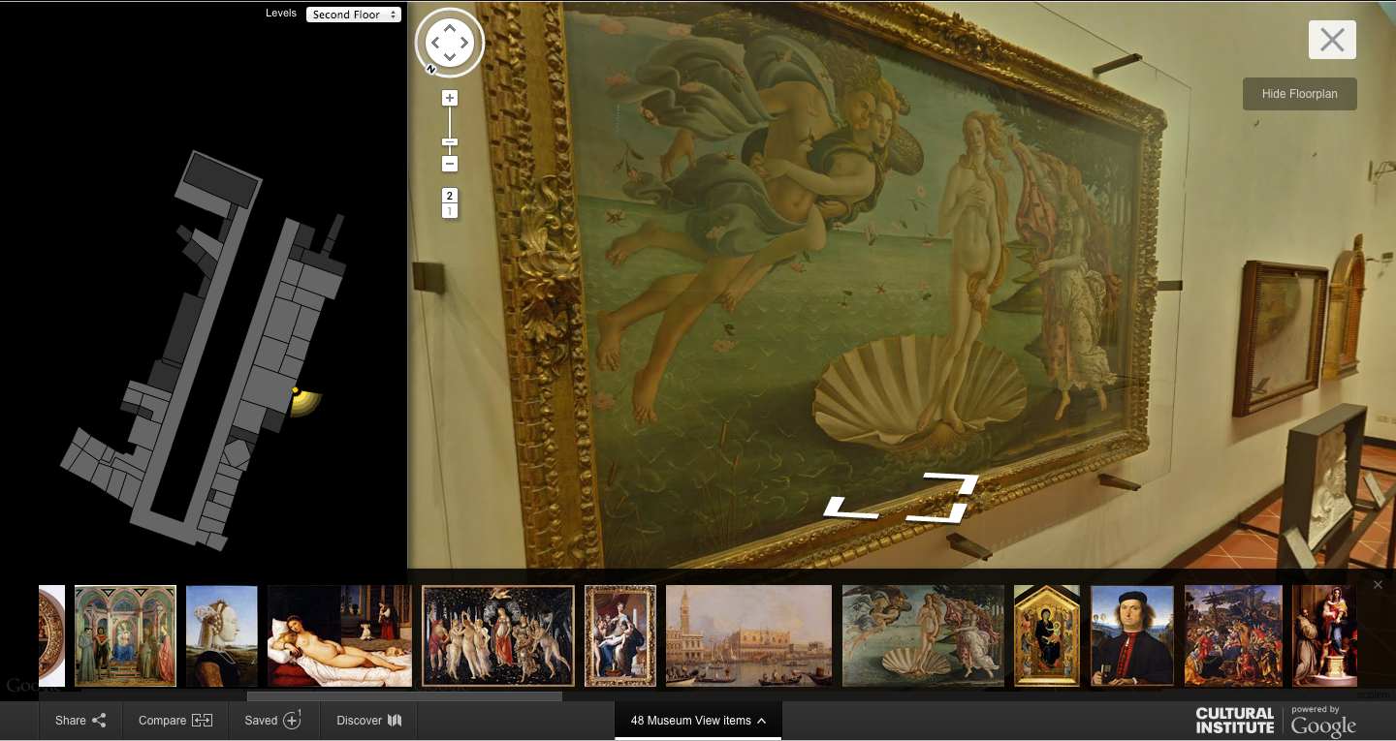Image resolution: width=1396 pixels, height=741 pixels.
Task: Collapse the 48 Museum View items tab
Action: [698, 721]
